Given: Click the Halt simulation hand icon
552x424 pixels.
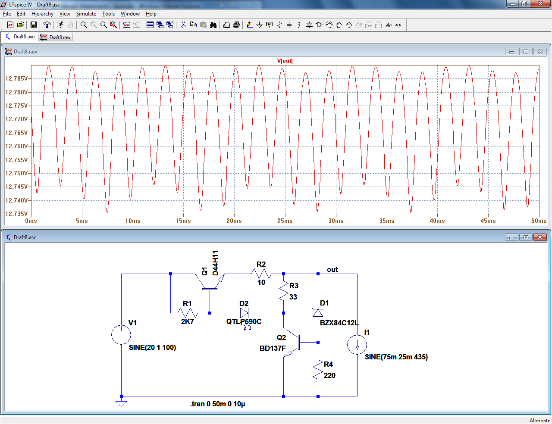Looking at the screenshot, I should [70, 25].
